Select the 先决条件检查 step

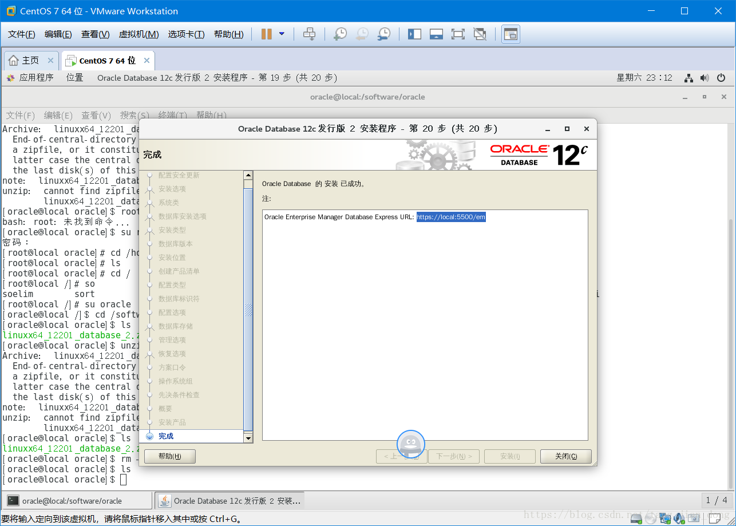click(179, 395)
